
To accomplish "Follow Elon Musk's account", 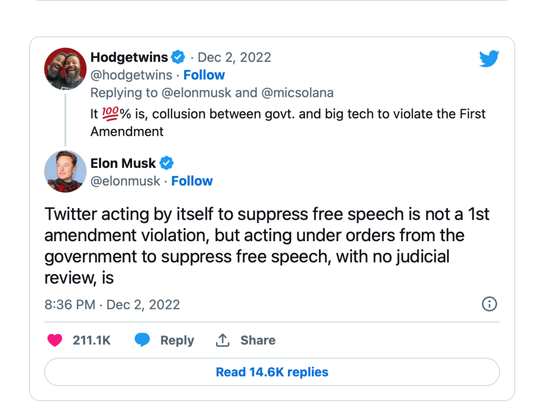I will pos(192,181).
